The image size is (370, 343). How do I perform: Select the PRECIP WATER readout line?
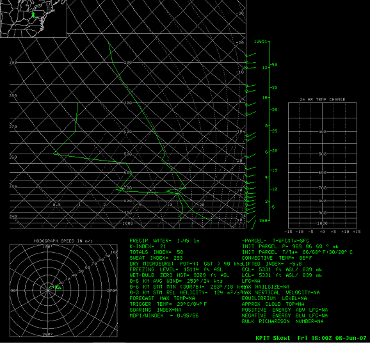[165, 241]
